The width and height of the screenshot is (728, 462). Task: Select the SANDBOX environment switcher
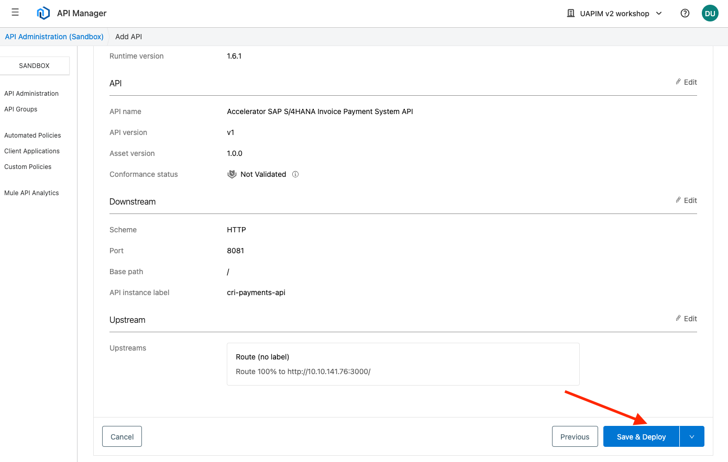pyautogui.click(x=35, y=66)
